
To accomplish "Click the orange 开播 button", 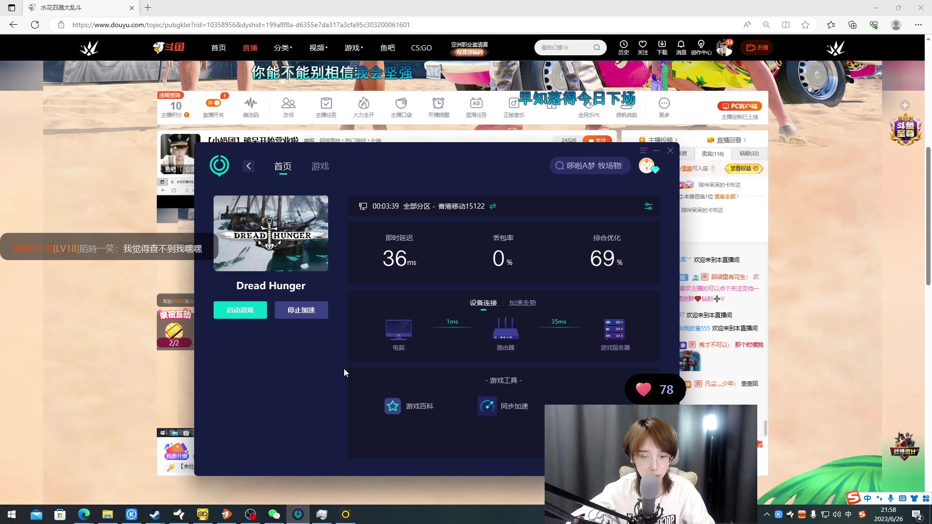I will point(757,48).
